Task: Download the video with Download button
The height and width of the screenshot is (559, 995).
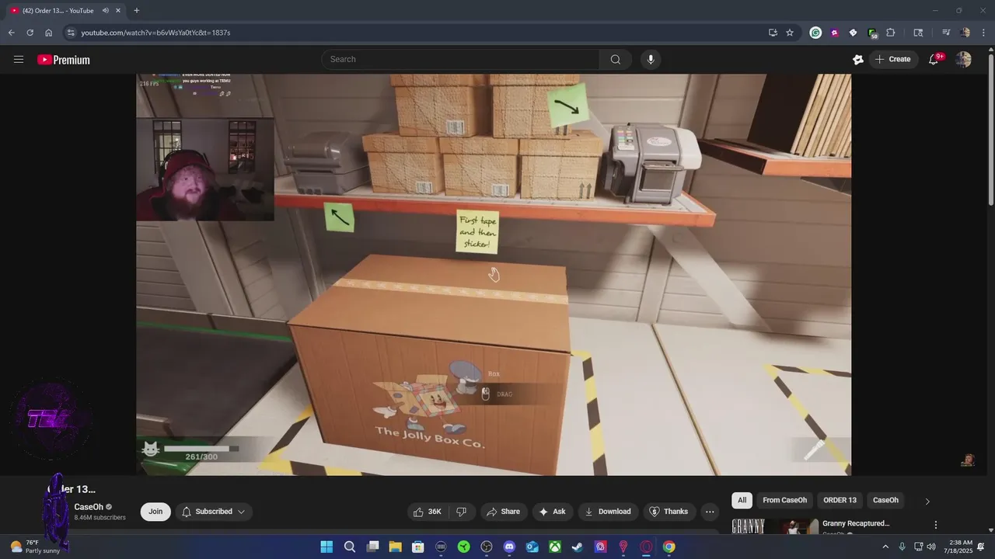Action: 608,512
